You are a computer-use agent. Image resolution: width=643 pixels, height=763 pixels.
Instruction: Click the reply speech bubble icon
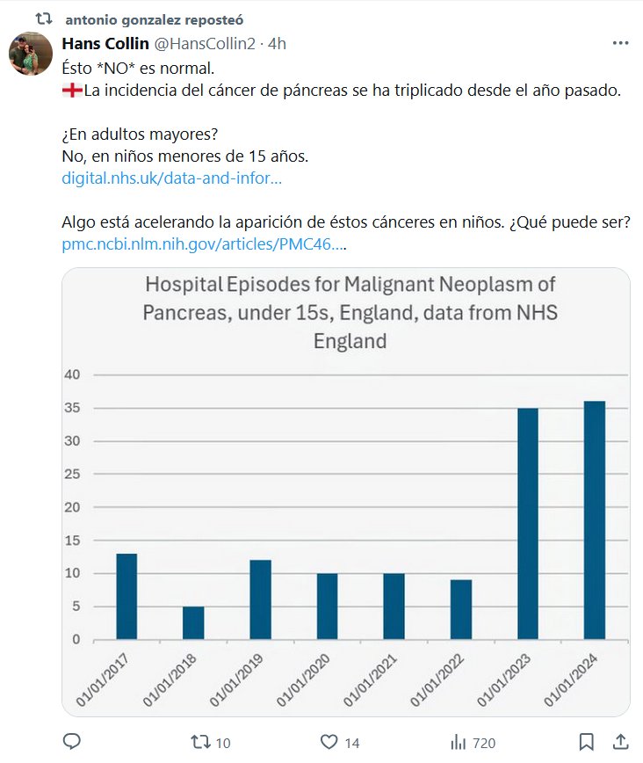73,742
